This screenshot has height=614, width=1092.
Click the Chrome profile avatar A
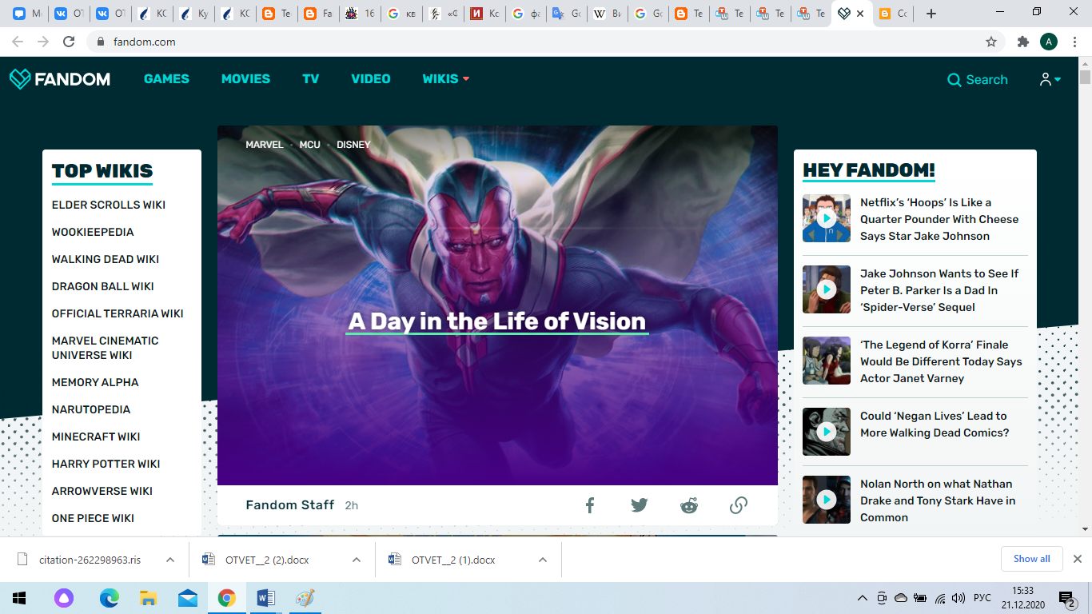(1049, 42)
